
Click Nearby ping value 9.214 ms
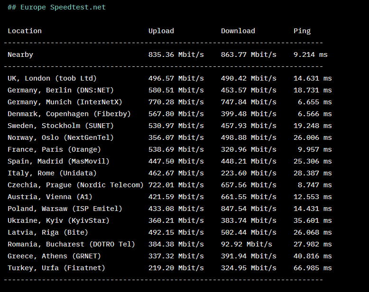coord(310,55)
